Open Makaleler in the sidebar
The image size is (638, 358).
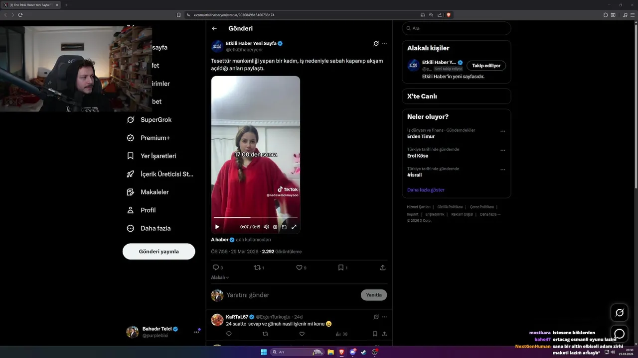click(149, 192)
